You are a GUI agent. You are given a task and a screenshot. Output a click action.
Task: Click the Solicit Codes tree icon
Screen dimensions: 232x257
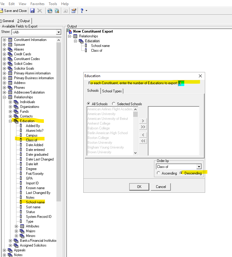10,64
